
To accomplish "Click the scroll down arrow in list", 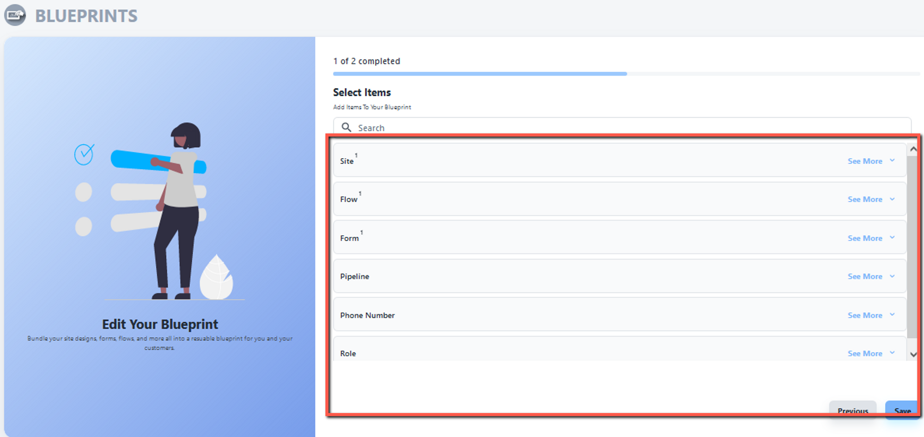I will point(913,354).
